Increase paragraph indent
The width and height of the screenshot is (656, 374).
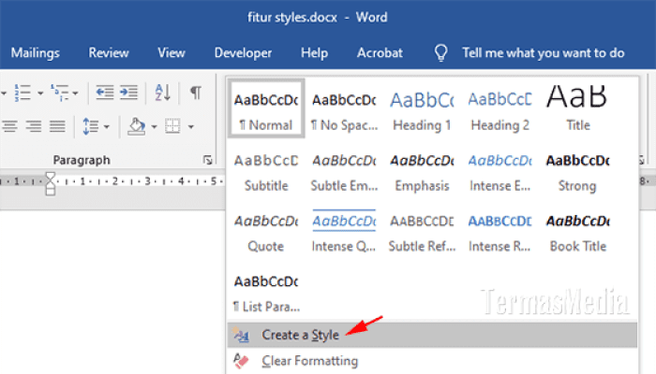128,93
